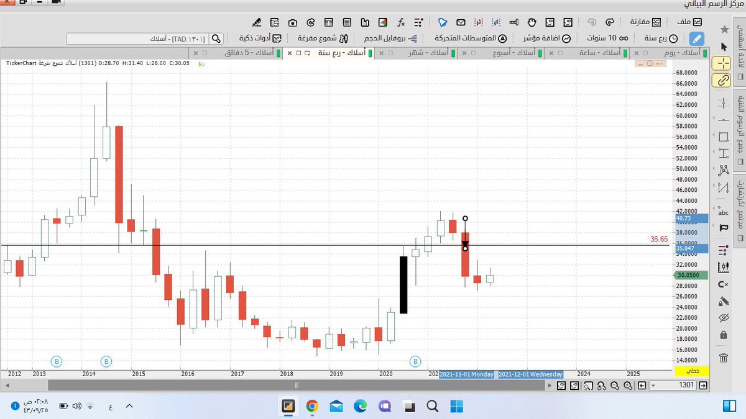Click the previous symbol left arrow button

tap(643, 385)
